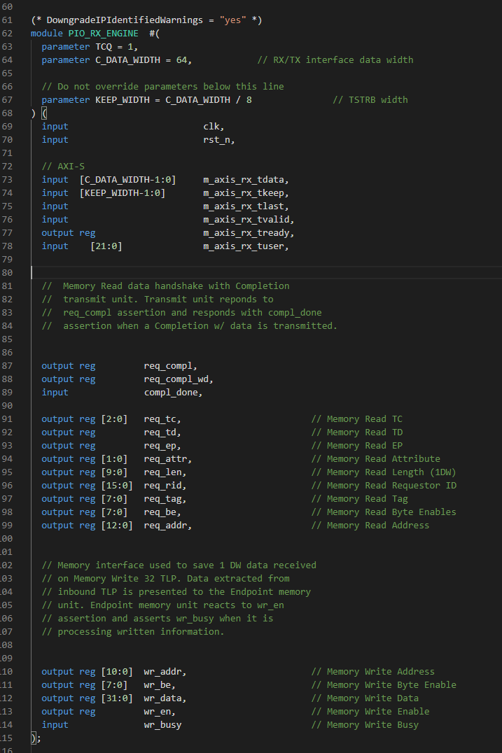
Task: Click the req_addr signal name
Action: point(165,526)
